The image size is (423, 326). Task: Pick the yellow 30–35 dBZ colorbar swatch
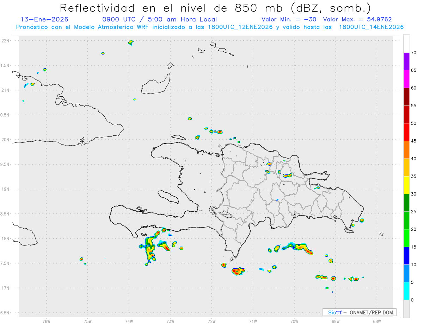(406, 185)
